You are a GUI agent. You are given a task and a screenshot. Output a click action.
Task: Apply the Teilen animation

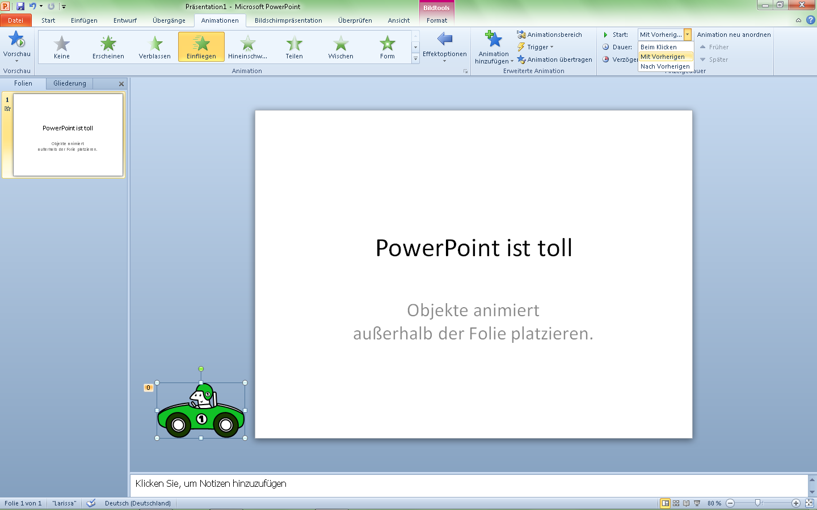pos(294,46)
